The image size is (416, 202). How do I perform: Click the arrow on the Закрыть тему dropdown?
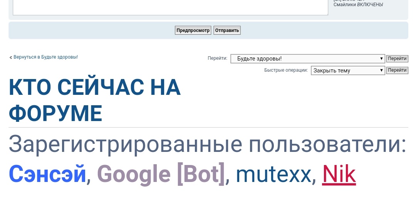pos(381,71)
